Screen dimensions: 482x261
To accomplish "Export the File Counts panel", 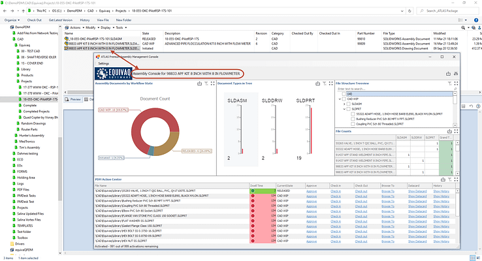I will [x=449, y=131].
